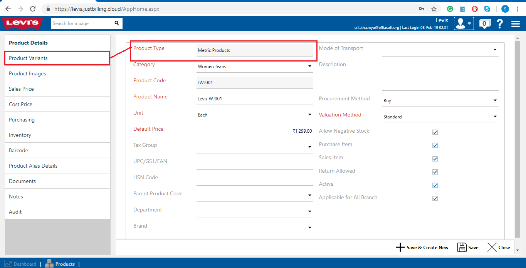Bookmark this page with star icon
Image resolution: width=526 pixels, height=268 pixels.
(x=434, y=8)
